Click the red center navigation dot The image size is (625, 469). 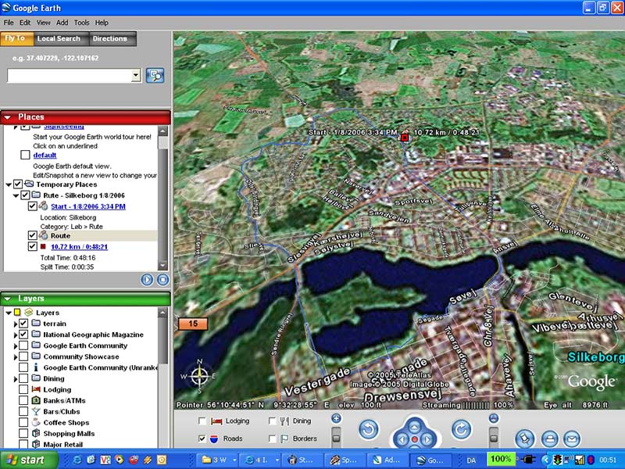[415, 439]
